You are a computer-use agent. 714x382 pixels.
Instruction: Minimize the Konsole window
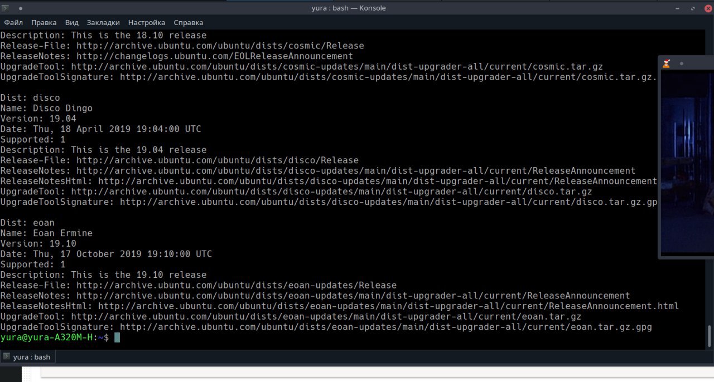[678, 8]
